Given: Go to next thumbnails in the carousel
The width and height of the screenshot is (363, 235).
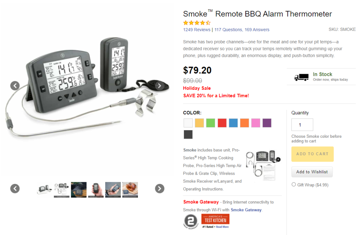Looking at the screenshot, I should (x=160, y=188).
